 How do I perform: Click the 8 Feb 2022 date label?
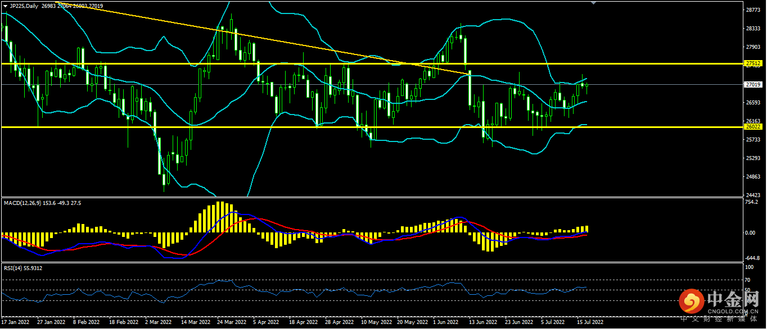86,323
